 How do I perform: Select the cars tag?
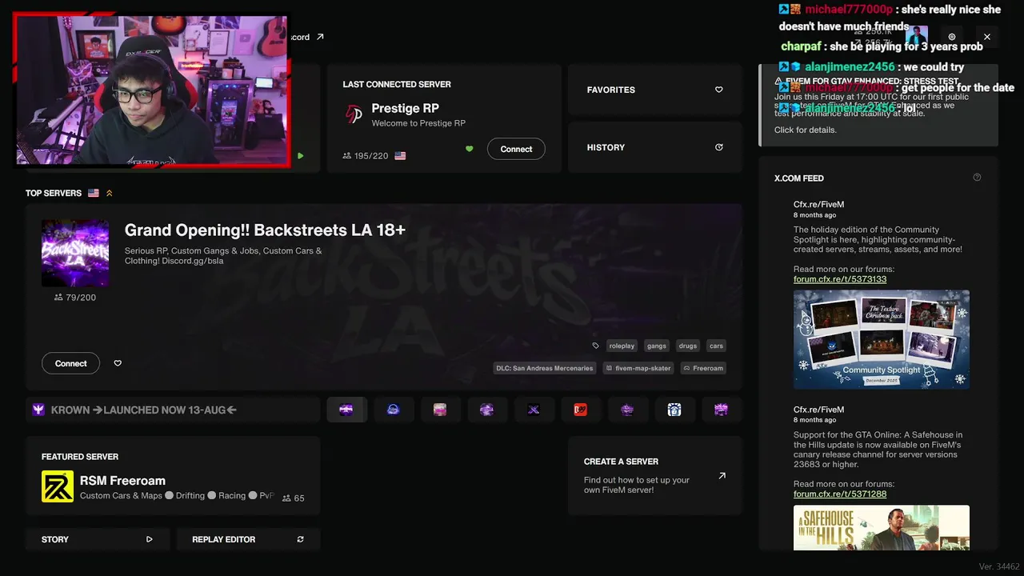(716, 346)
